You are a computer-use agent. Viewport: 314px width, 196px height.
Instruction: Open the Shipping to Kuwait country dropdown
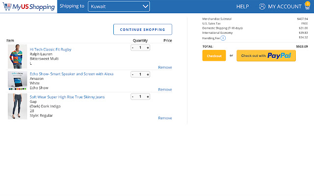coord(119,6)
